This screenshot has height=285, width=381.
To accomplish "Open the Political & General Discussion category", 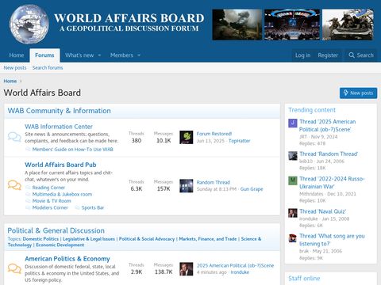I will [56, 230].
